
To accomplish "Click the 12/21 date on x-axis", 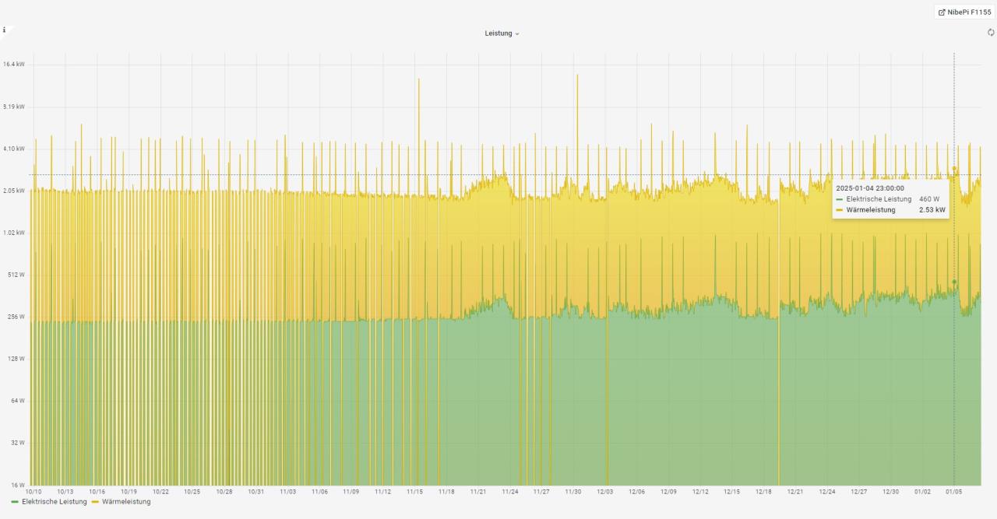I will pos(795,492).
